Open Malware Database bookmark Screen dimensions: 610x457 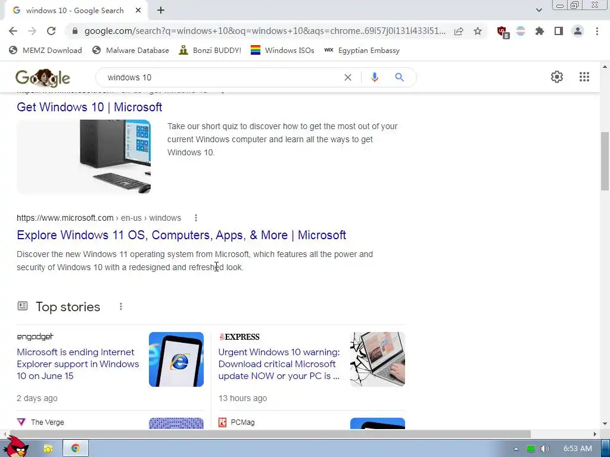[130, 50]
